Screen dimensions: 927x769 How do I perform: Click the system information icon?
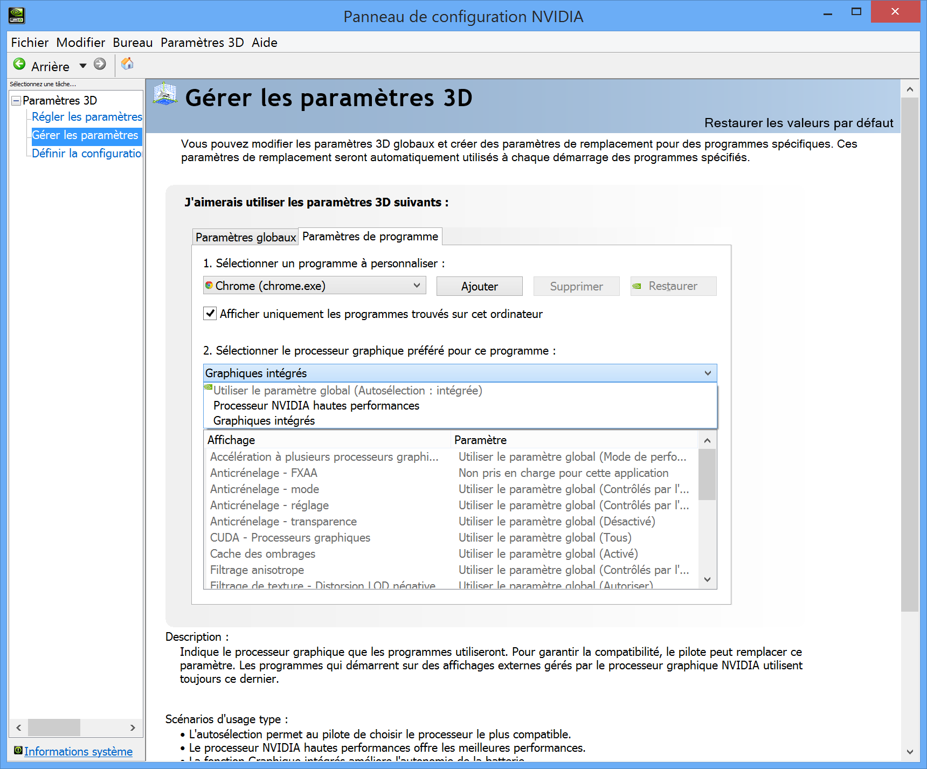[18, 751]
